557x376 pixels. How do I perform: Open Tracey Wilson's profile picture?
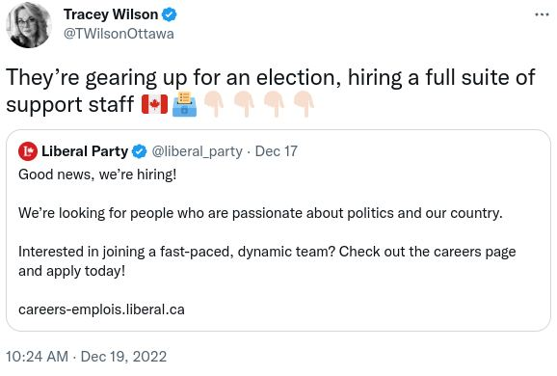[29, 25]
